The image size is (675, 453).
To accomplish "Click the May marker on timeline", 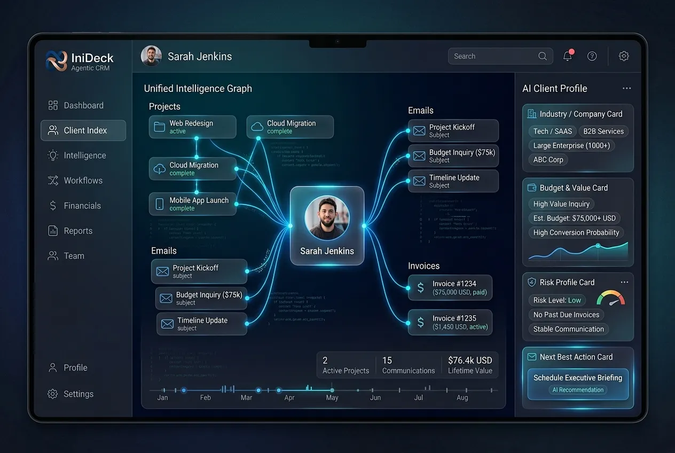I will pos(332,390).
